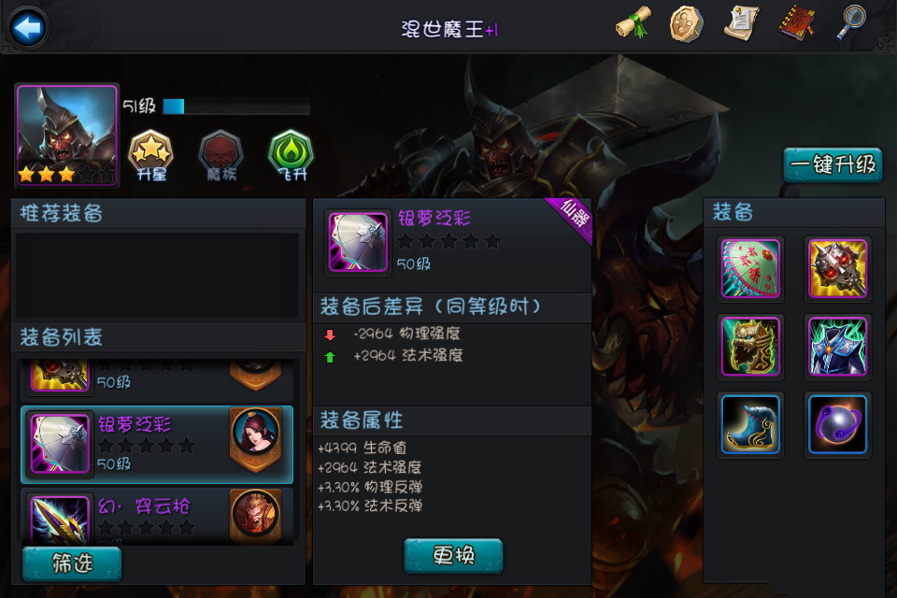Click the 一键升级 button
This screenshot has width=897, height=598.
(833, 164)
